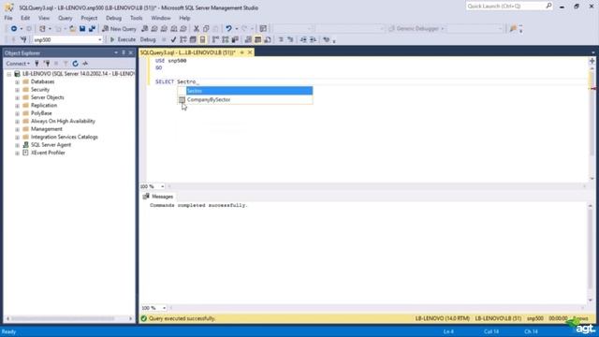Open the editor zoom 100% dropdown
The height and width of the screenshot is (337, 599).
pyautogui.click(x=162, y=186)
